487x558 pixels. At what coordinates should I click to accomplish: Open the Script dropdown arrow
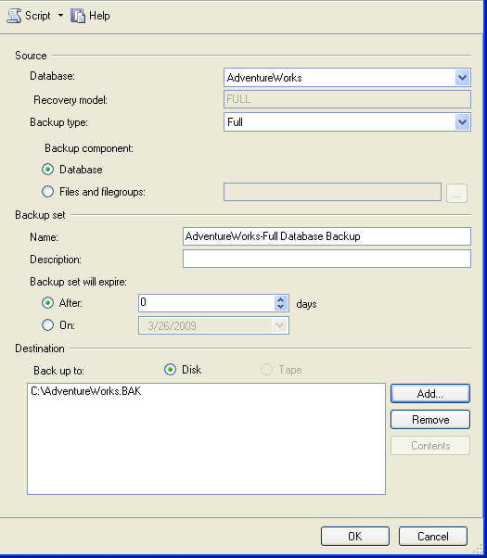(x=60, y=16)
